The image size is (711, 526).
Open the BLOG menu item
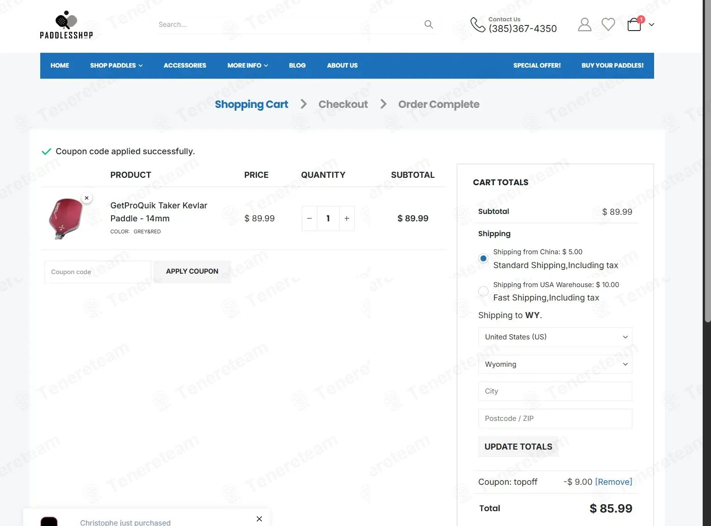point(297,65)
